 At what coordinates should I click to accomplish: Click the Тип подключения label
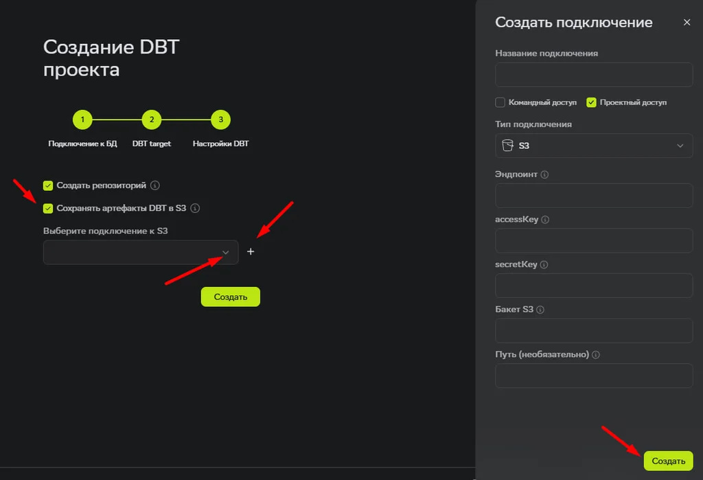tap(533, 124)
